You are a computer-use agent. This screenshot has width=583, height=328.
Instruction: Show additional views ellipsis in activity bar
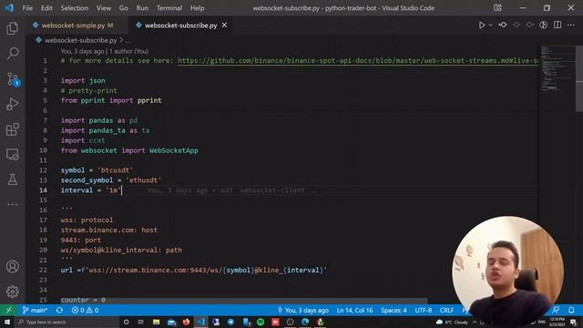point(12,204)
